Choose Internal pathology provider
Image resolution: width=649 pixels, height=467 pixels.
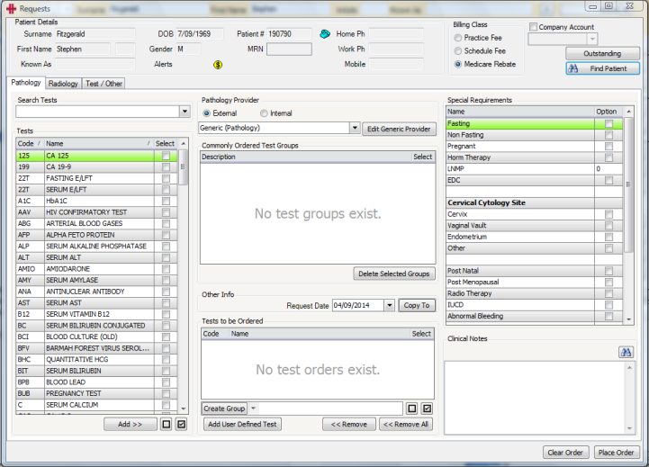click(264, 113)
